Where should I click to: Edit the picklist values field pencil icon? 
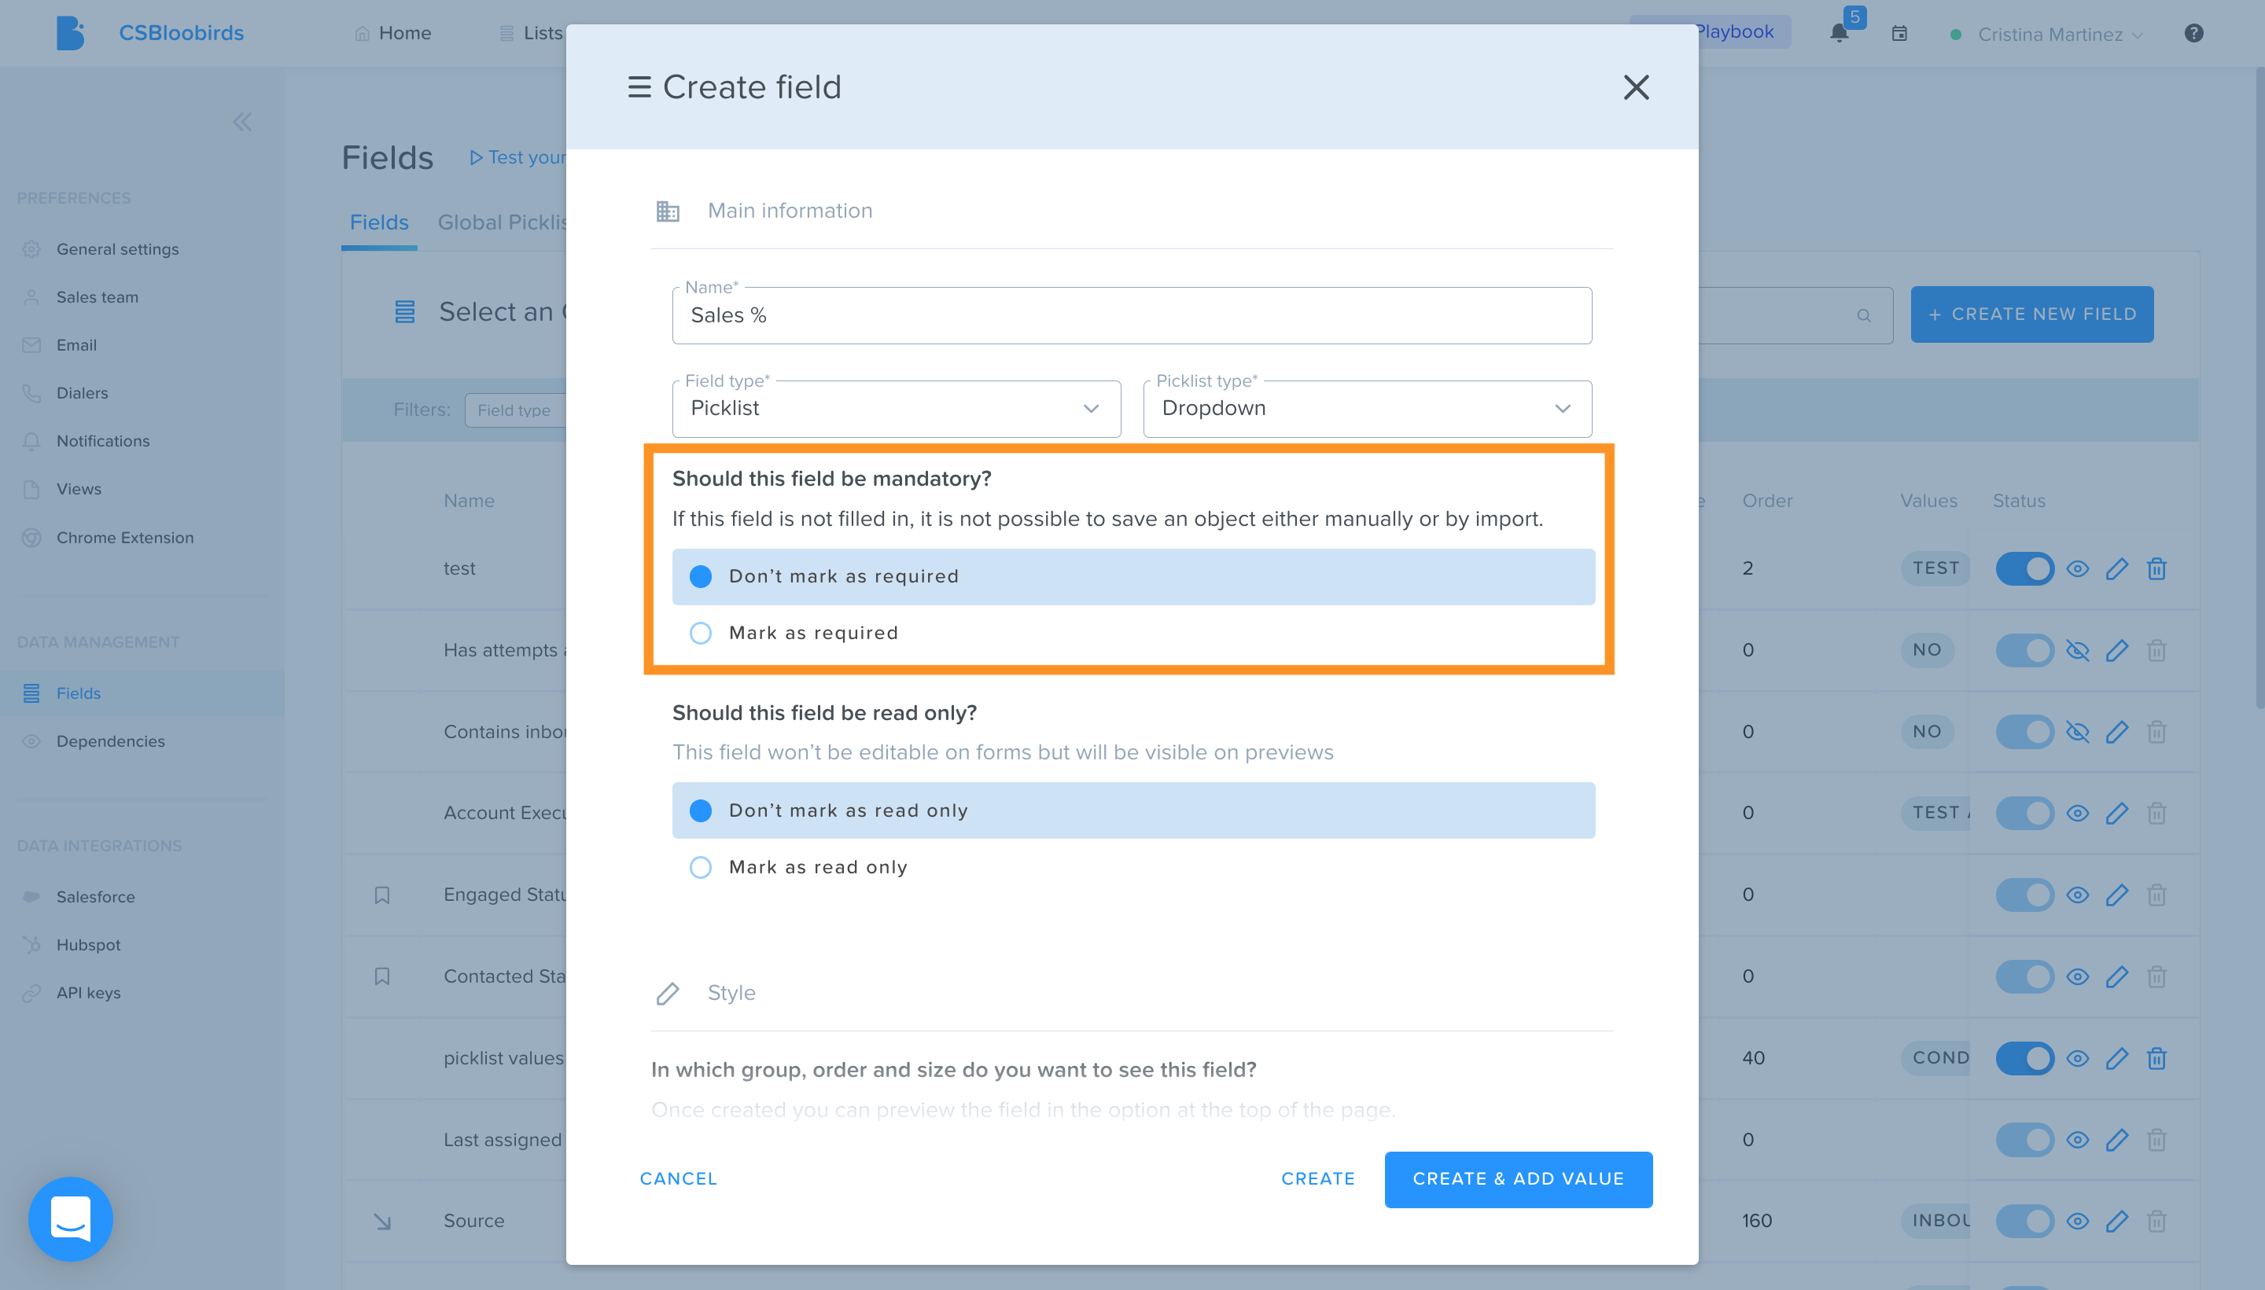click(x=2117, y=1059)
